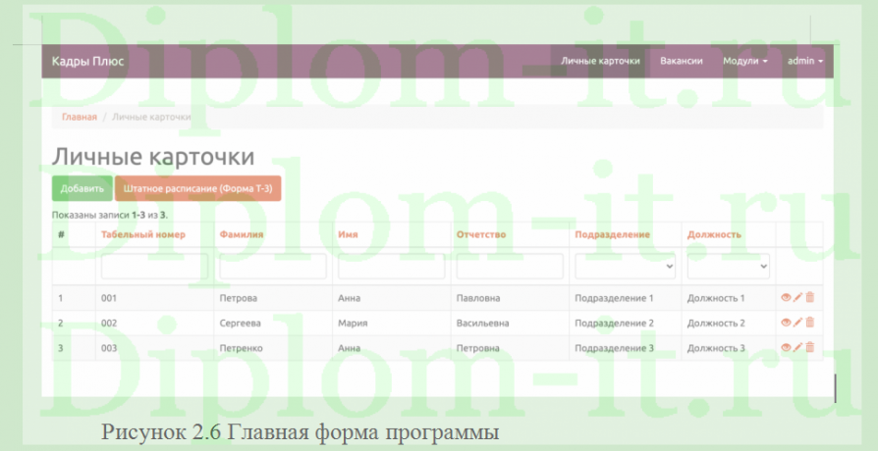View the Сергеева record via eye icon
This screenshot has height=451, width=878.
click(x=786, y=323)
